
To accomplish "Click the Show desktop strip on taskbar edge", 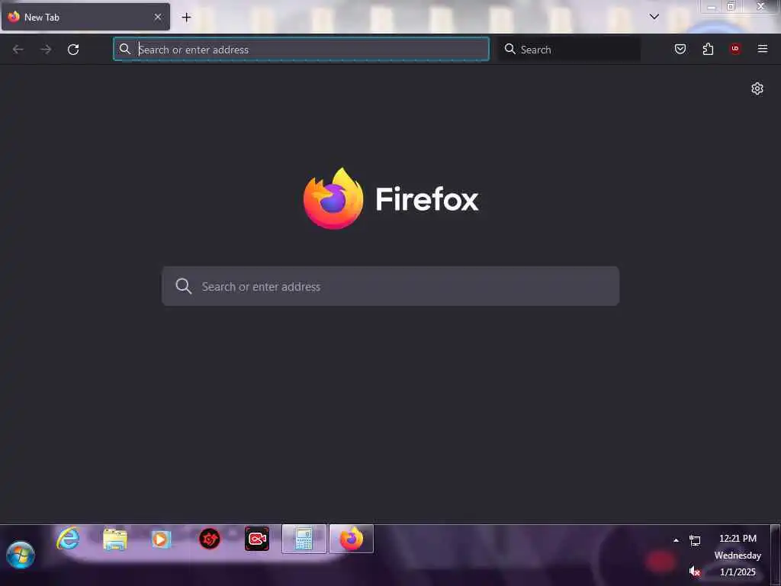I will (776, 555).
